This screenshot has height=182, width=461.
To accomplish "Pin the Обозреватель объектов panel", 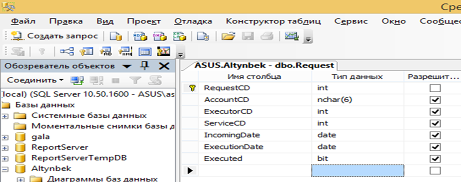I will pyautogui.click(x=144, y=66).
